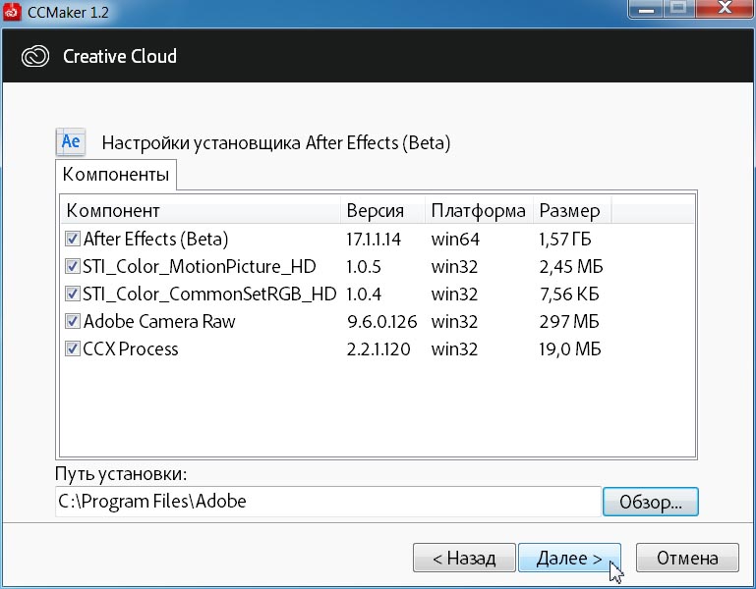Select the CCX Process row name
The height and width of the screenshot is (589, 756).
tap(130, 348)
